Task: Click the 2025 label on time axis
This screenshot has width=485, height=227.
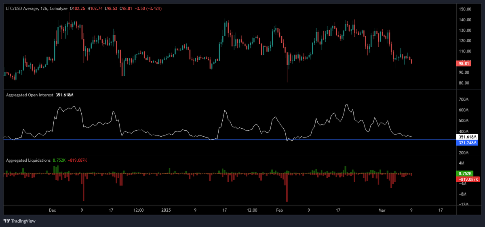Action: tap(166, 210)
